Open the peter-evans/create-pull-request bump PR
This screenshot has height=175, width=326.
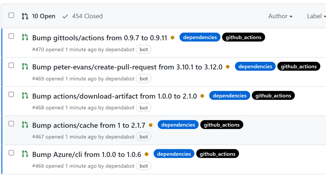pos(127,67)
